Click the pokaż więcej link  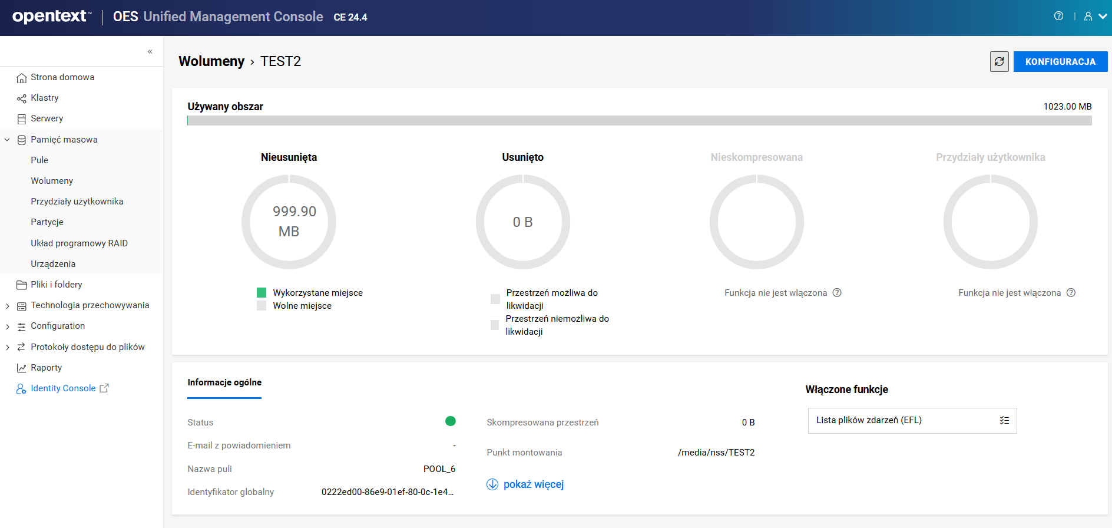click(x=533, y=484)
